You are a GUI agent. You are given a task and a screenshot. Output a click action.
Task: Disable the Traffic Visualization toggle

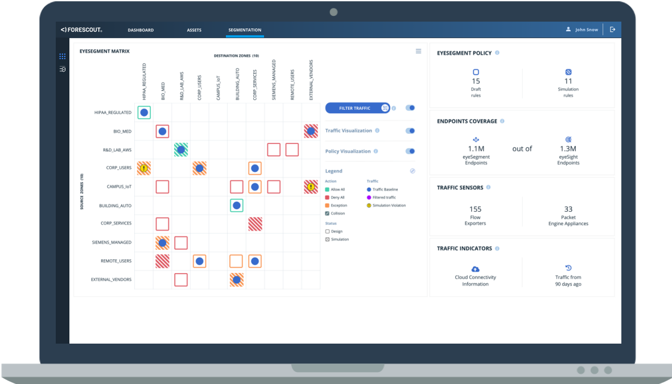pyautogui.click(x=410, y=131)
